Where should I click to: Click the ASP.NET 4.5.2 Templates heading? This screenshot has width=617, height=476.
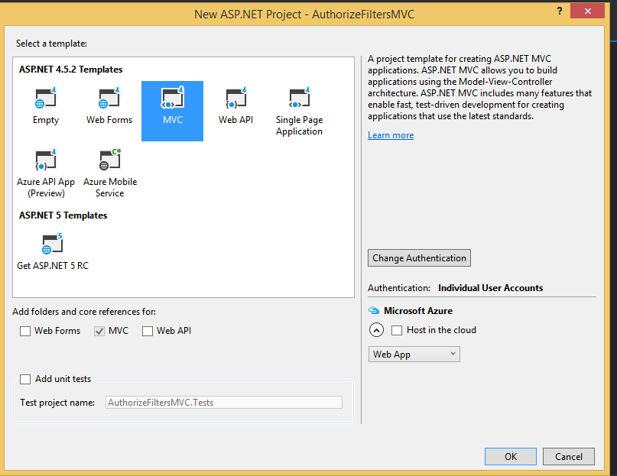pyautogui.click(x=71, y=70)
